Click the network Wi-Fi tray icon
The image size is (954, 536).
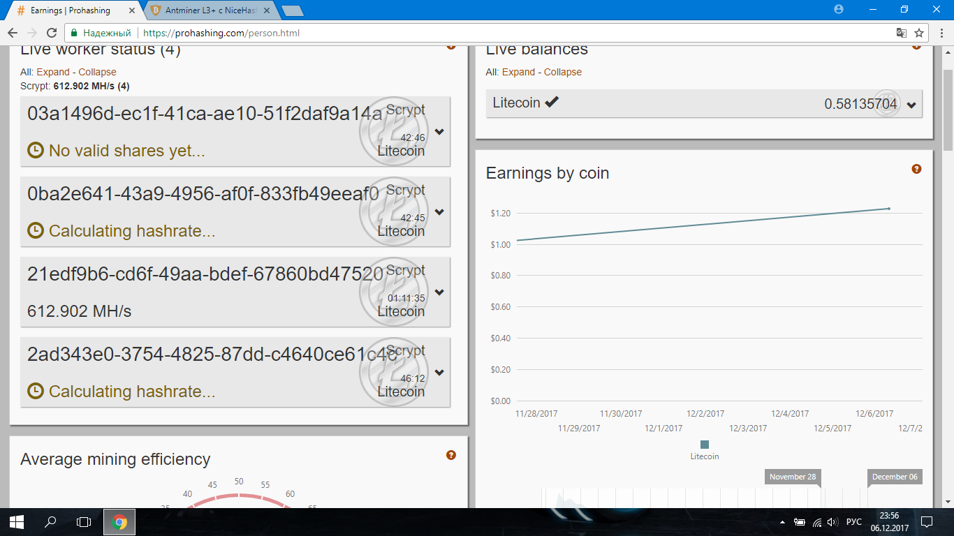(817, 521)
